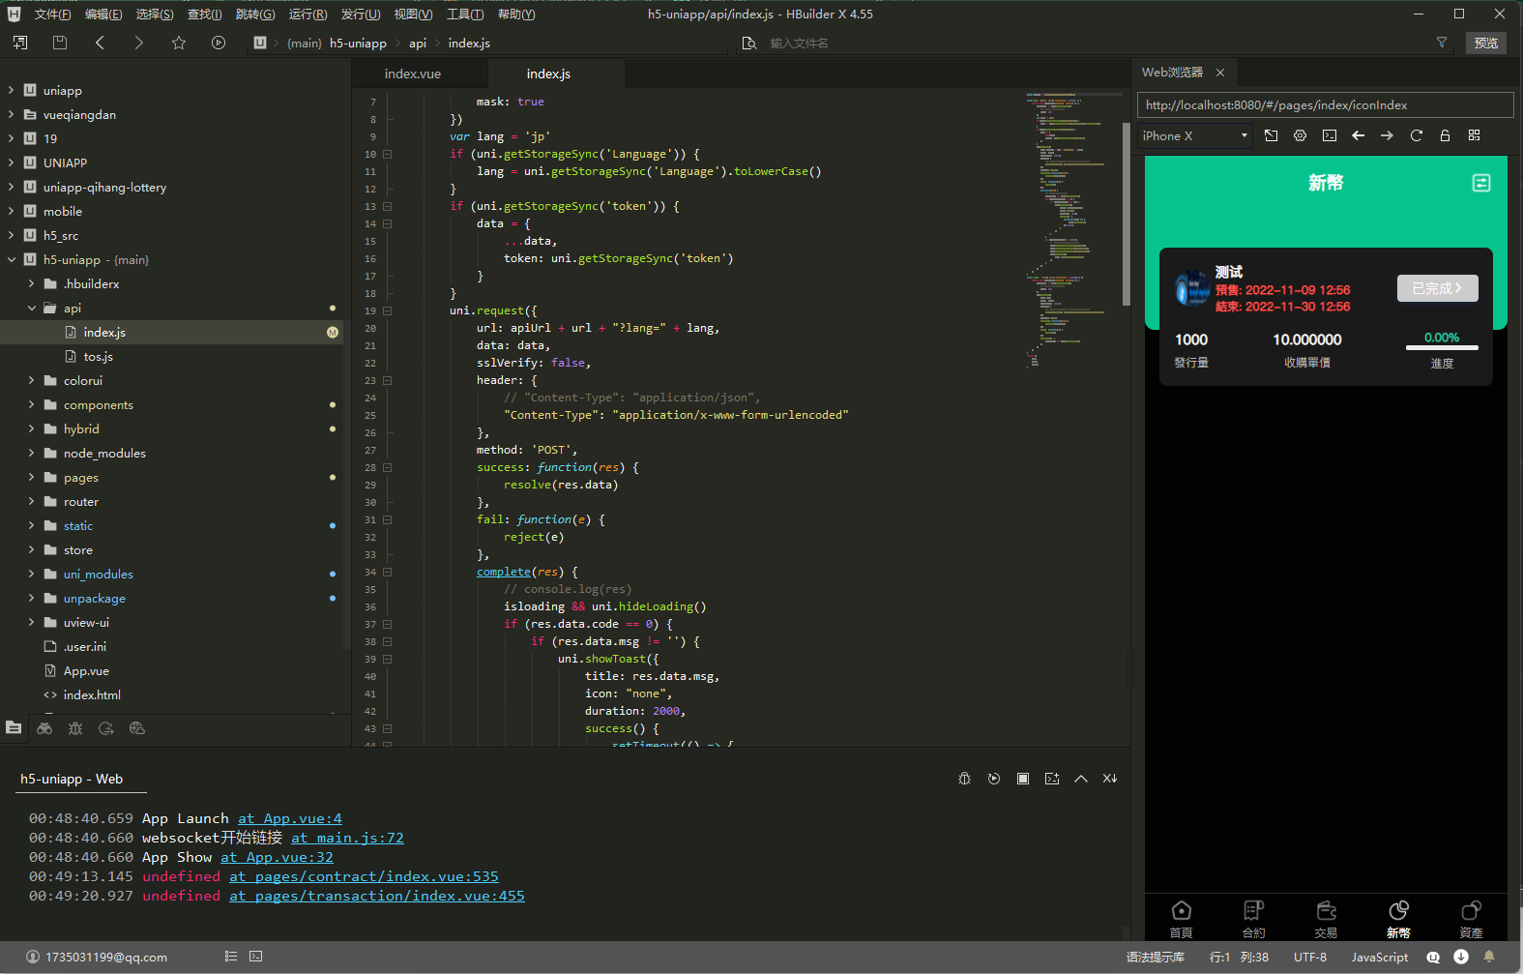This screenshot has width=1523, height=974.
Task: Open link at pages/transaction/index.vue:455
Action: point(377,896)
